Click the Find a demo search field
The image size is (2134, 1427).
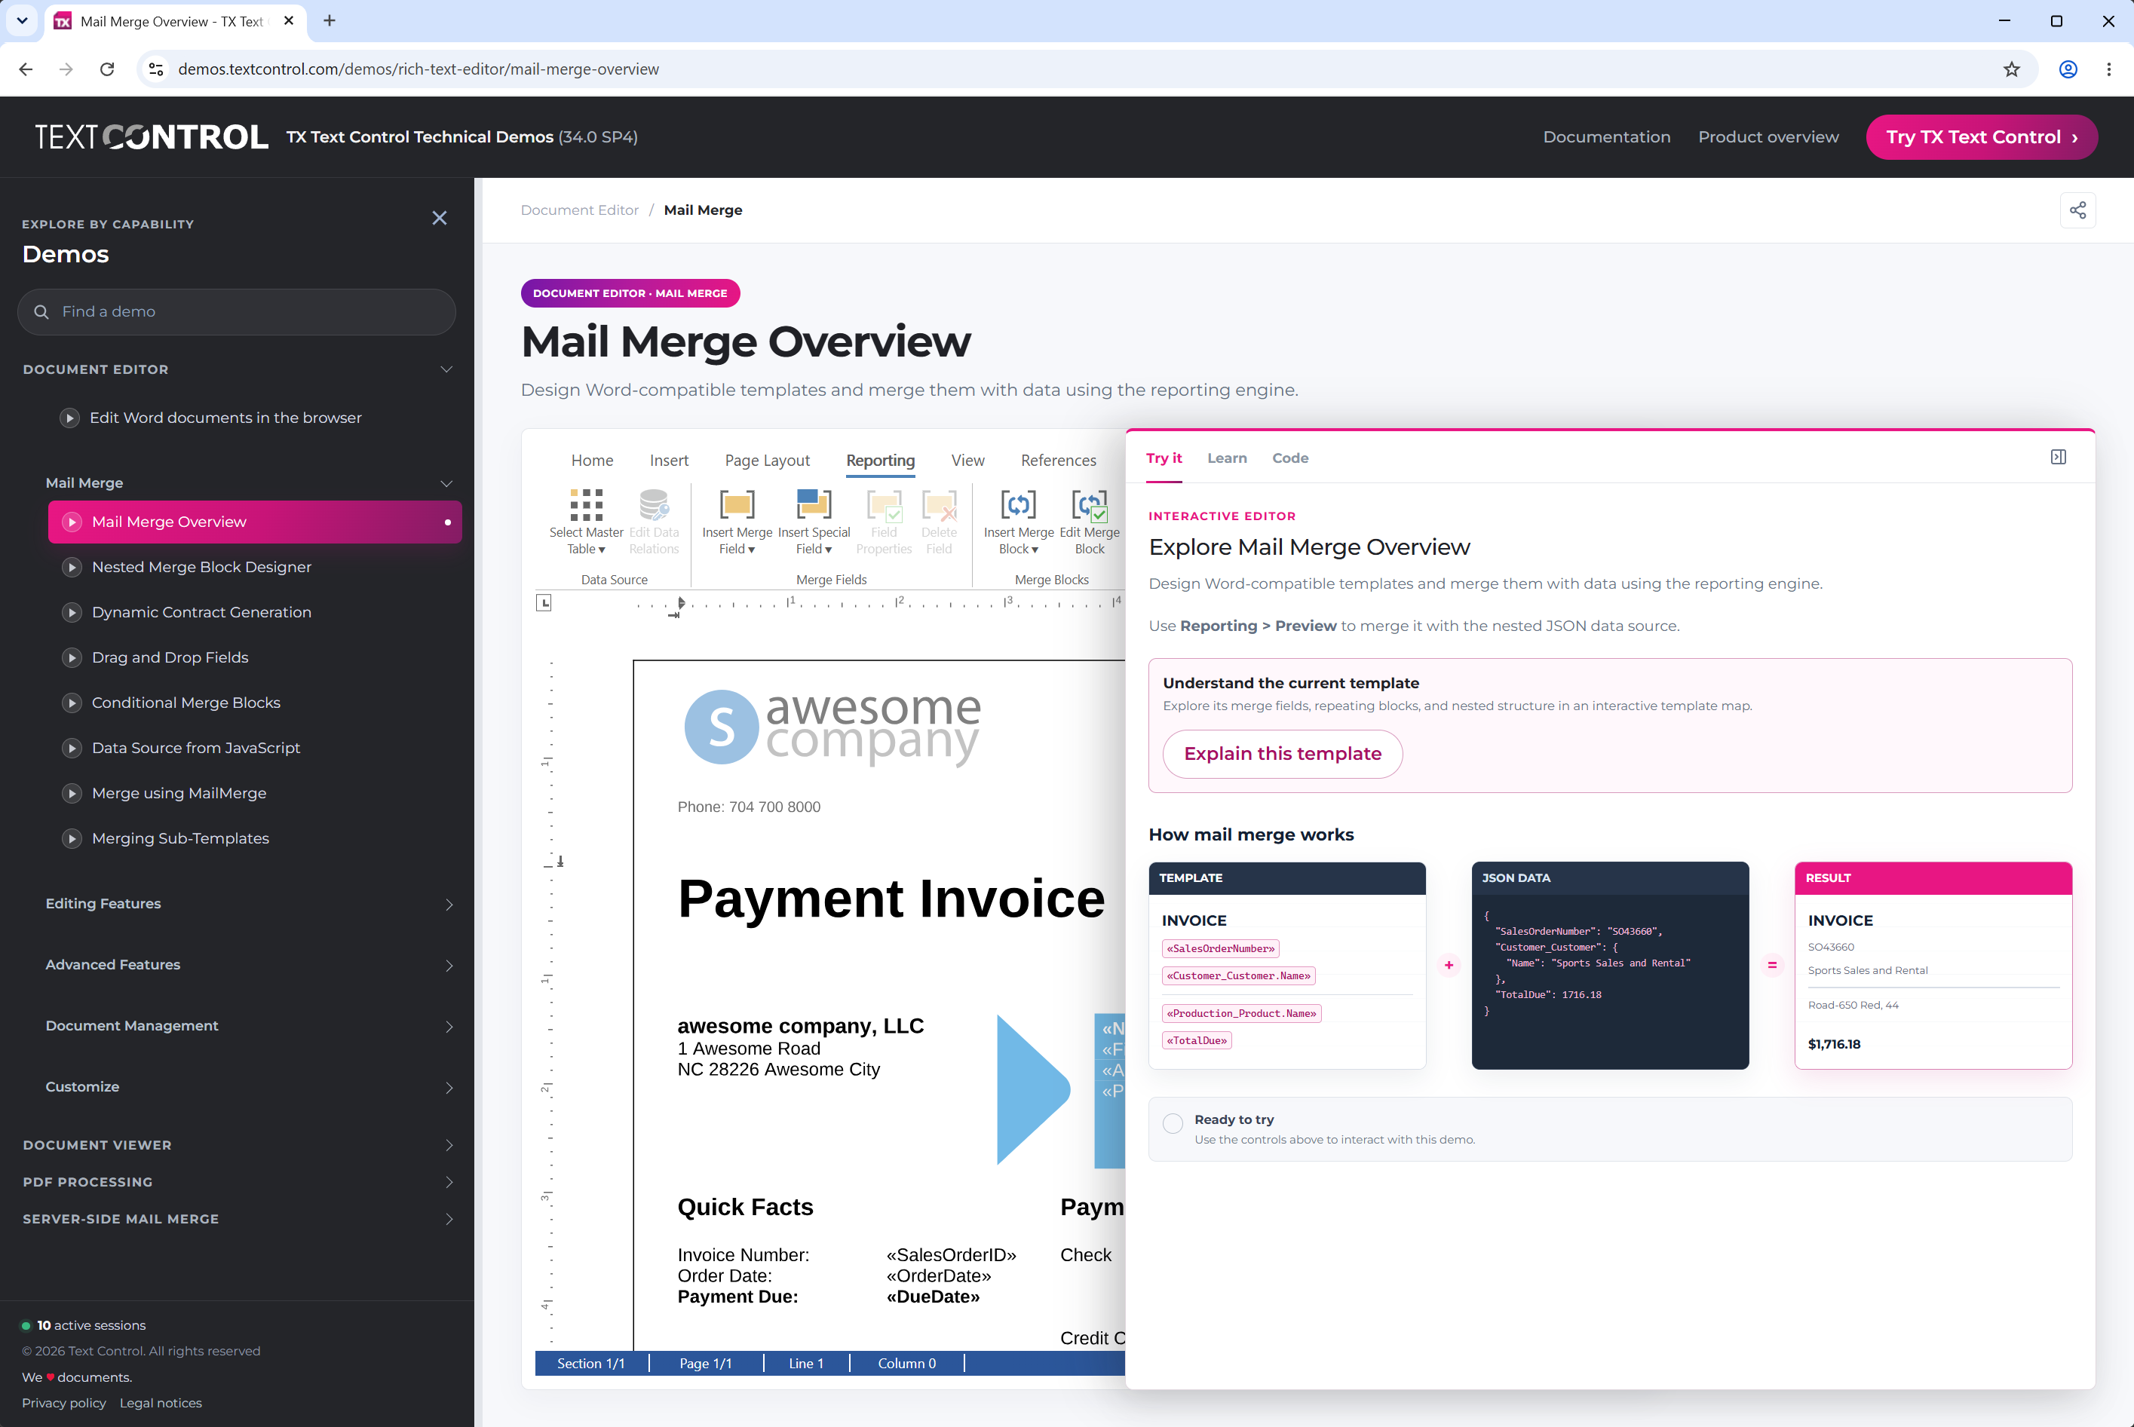(x=237, y=311)
